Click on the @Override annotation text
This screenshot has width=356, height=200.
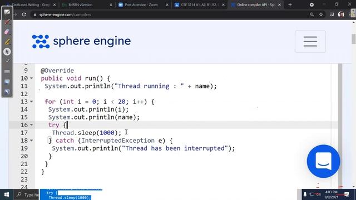tap(57, 71)
